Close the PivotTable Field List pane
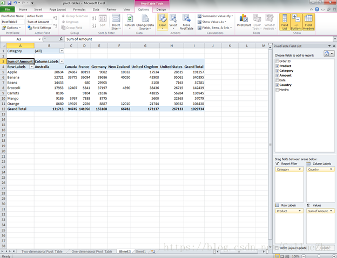 [x=334, y=46]
